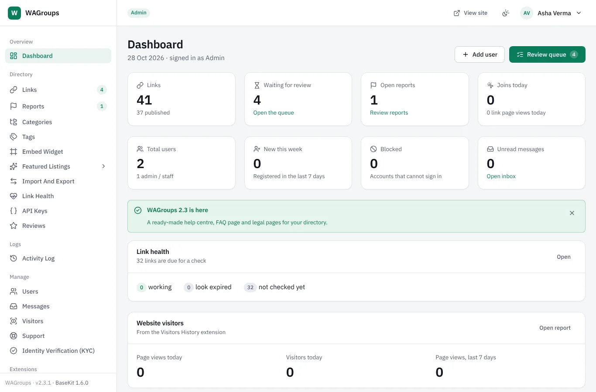Click the Admin role badge in header
The width and height of the screenshot is (596, 392).
[139, 13]
